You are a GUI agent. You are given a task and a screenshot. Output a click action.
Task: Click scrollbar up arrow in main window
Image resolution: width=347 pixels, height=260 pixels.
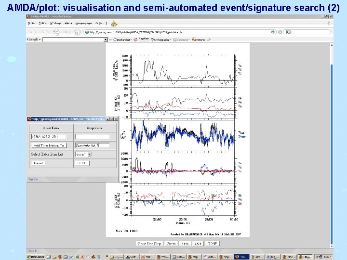tap(332, 45)
